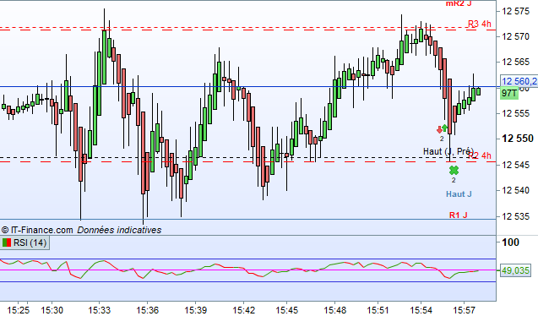Click the number 2 under the green X
Image resolution: width=538 pixels, height=316 pixels.
coord(454,180)
